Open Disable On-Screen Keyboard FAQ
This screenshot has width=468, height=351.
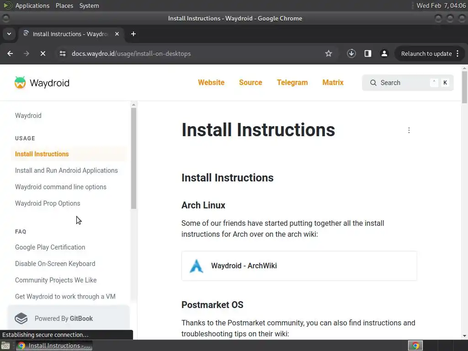click(x=55, y=264)
